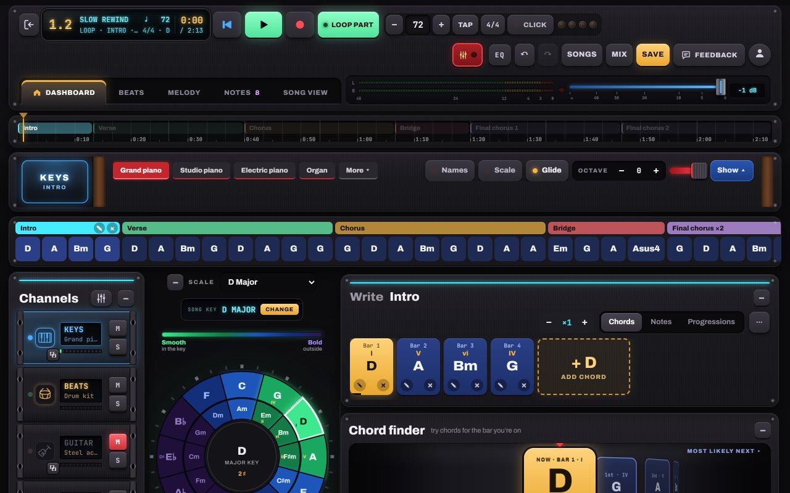Start playback with the play button
Screen dimensions: 790x493
click(x=264, y=25)
